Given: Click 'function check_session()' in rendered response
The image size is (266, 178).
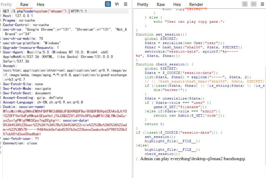Looking at the screenshot, I should (165, 65).
